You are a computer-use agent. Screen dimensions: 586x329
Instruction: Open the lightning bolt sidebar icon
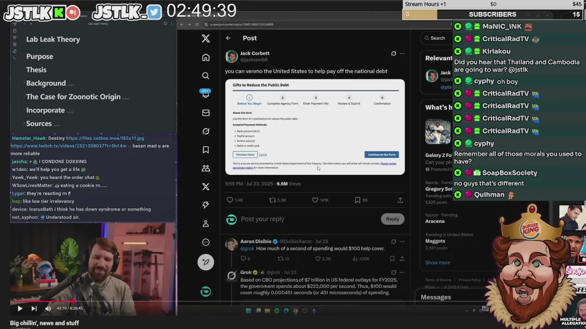(x=206, y=205)
